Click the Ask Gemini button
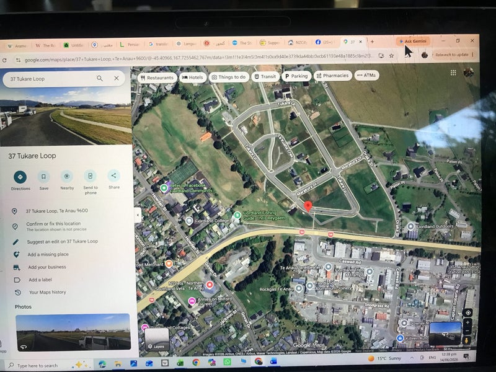Viewport: 496px width, 372px height. pos(413,41)
